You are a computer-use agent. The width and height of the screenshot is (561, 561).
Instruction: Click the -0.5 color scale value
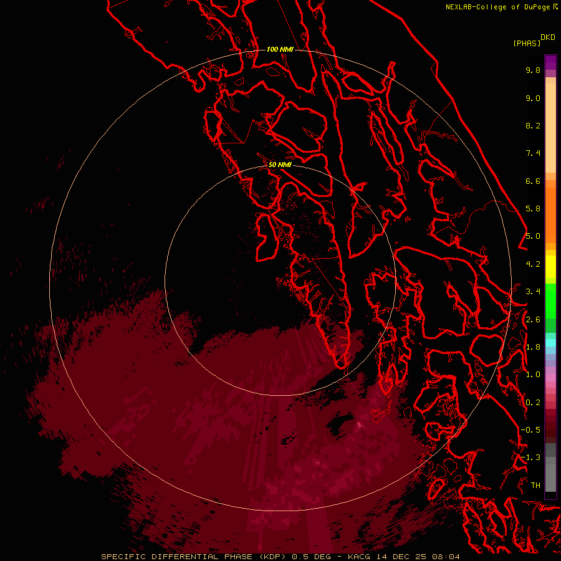point(530,430)
